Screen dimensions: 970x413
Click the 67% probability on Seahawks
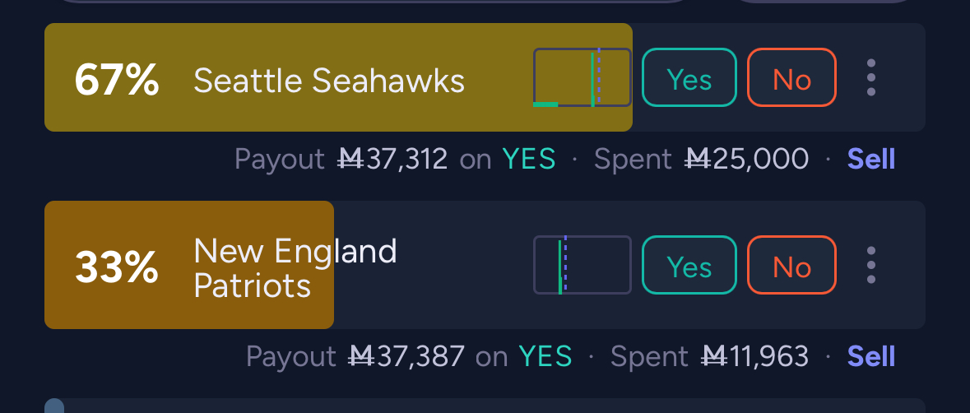[116, 81]
